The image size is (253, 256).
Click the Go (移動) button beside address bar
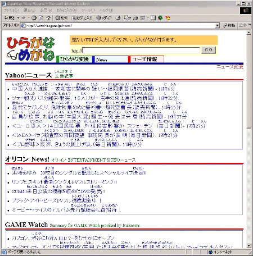[229, 25]
